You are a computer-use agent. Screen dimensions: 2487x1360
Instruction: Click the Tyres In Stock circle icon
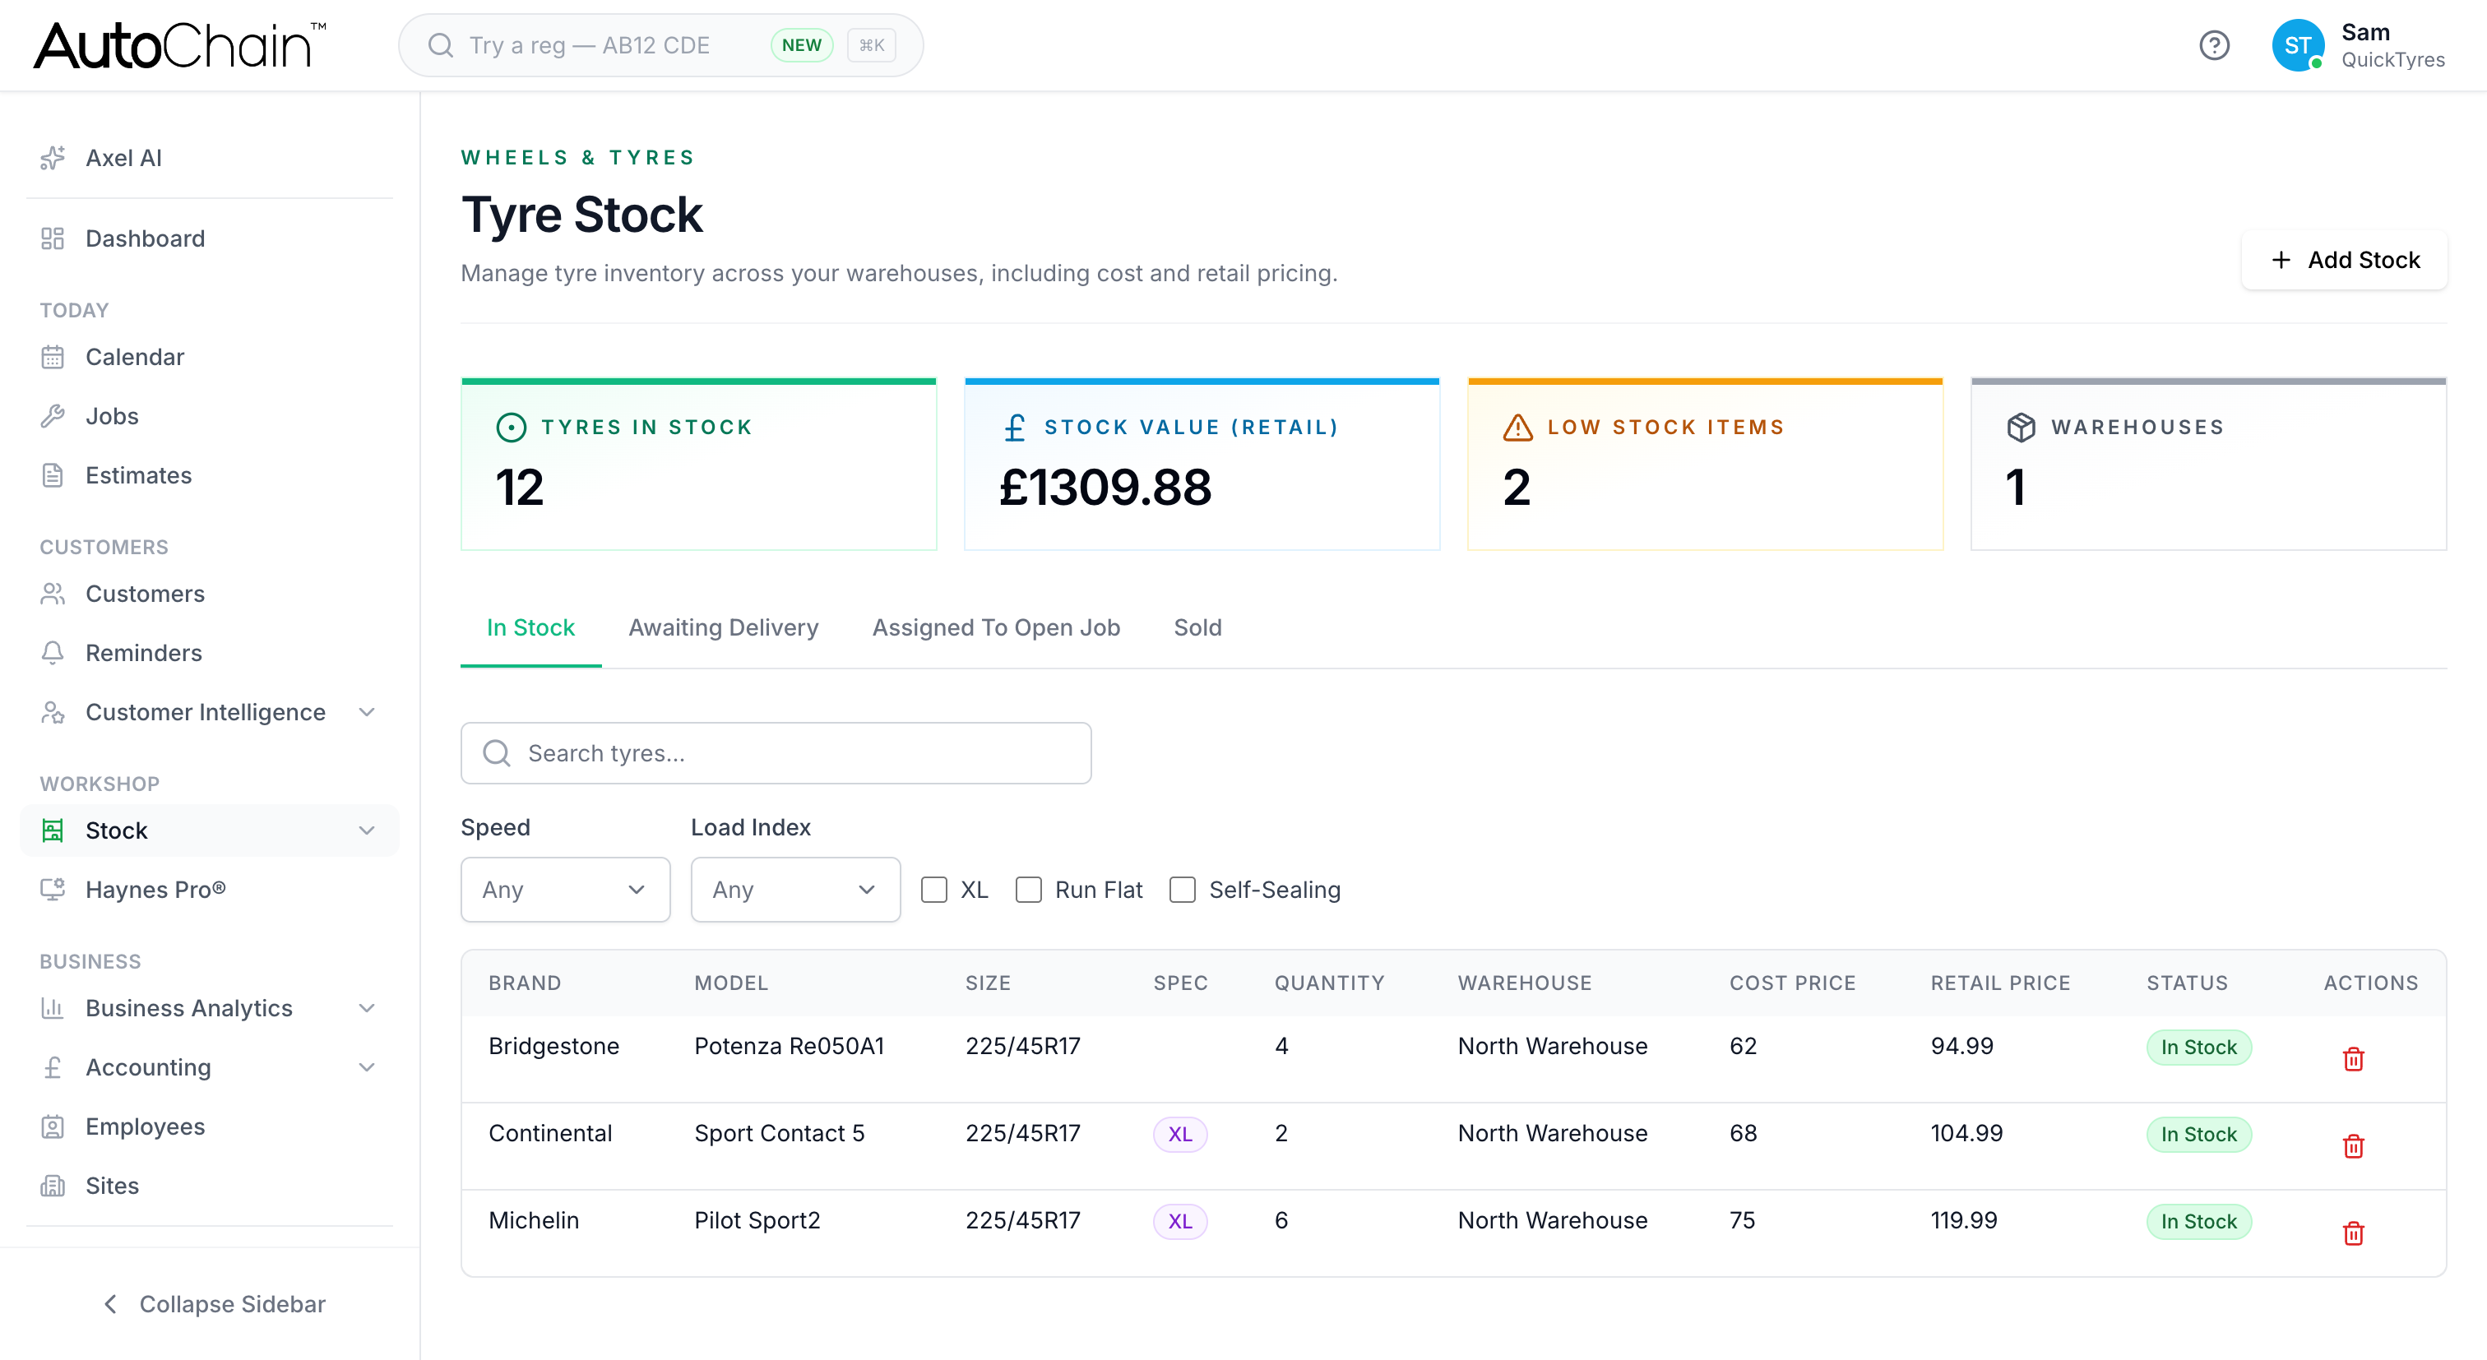click(x=511, y=428)
